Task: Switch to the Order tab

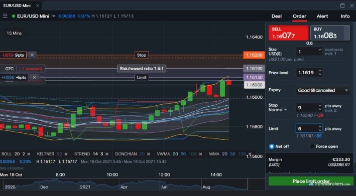Action: (299, 16)
